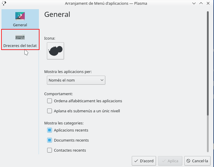The height and width of the screenshot is (167, 214).
Task: Click the checkmark icon on D'acord button
Action: [x=136, y=161]
